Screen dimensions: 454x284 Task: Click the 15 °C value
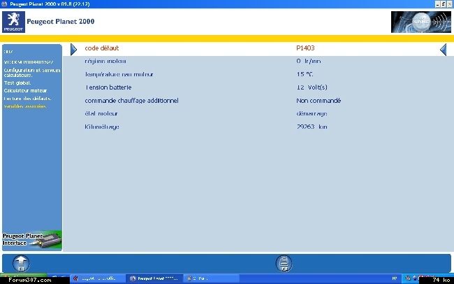point(305,74)
